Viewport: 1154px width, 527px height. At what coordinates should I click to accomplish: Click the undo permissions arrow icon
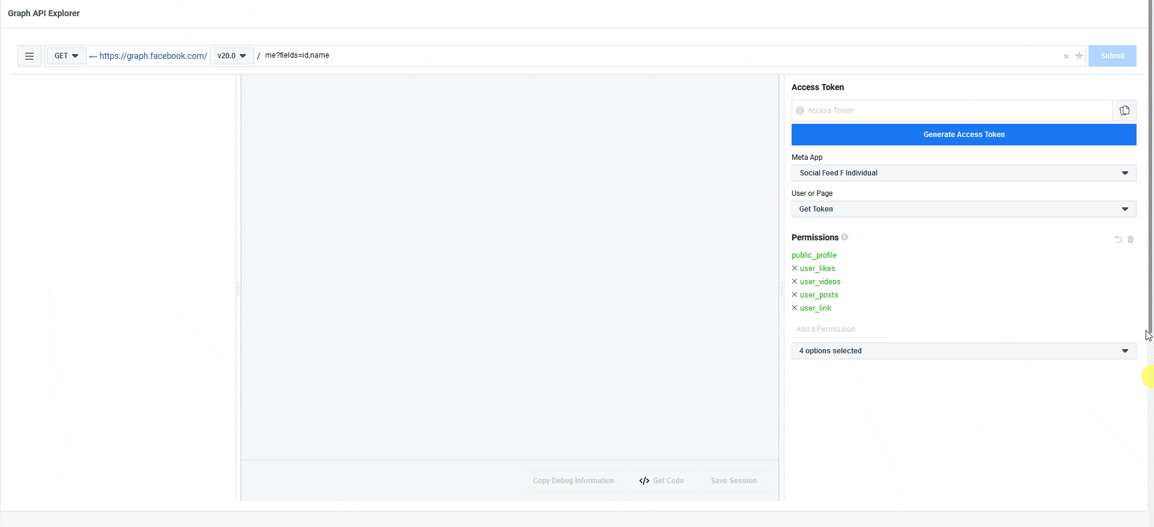pos(1119,239)
